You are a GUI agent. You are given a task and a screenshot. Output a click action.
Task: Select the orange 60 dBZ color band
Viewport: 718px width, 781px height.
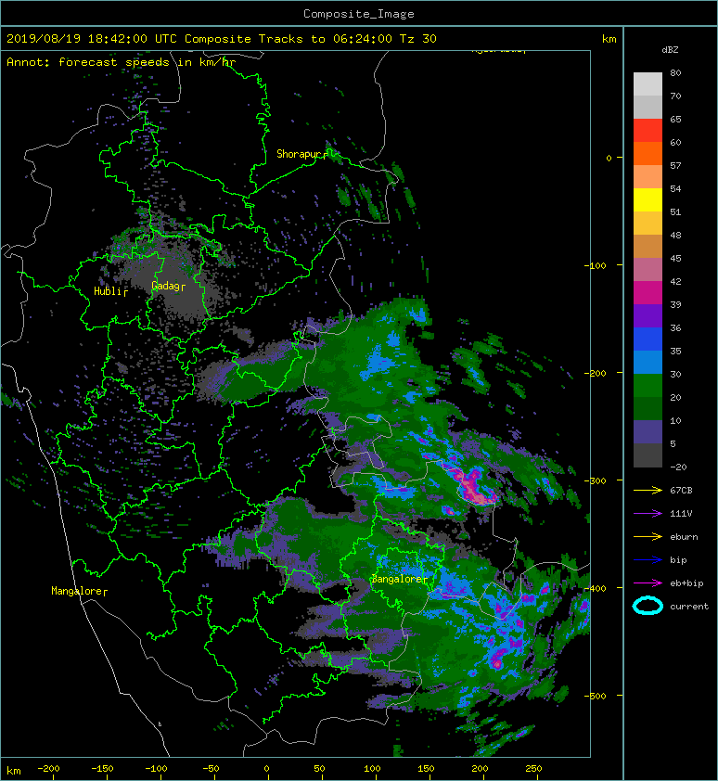[647, 153]
